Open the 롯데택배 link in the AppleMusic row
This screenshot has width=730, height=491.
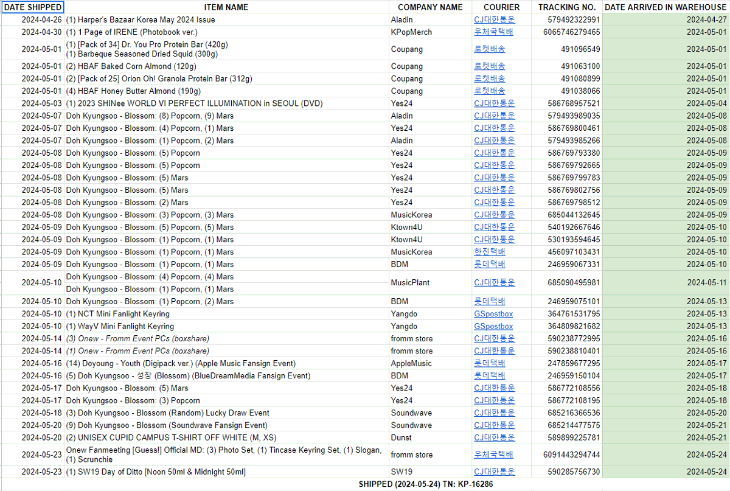tap(490, 363)
